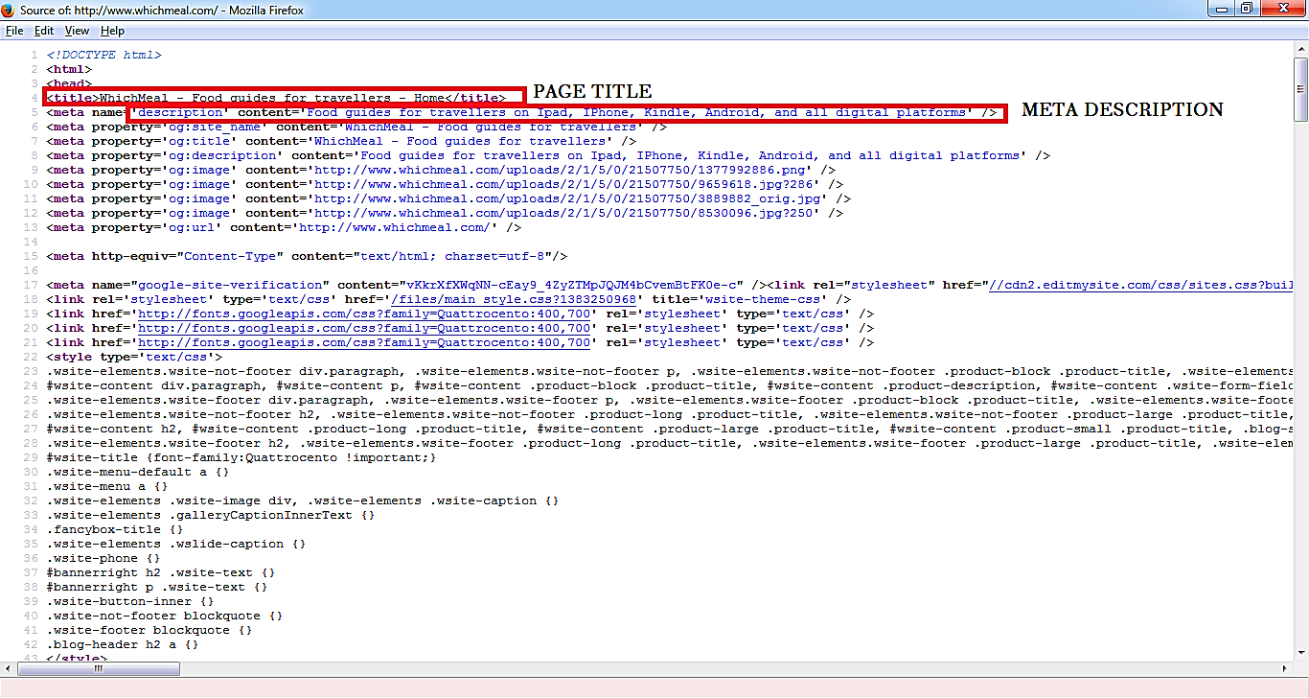
Task: Click the image URL ending in 9659618.jpg?286
Action: pyautogui.click(x=563, y=184)
